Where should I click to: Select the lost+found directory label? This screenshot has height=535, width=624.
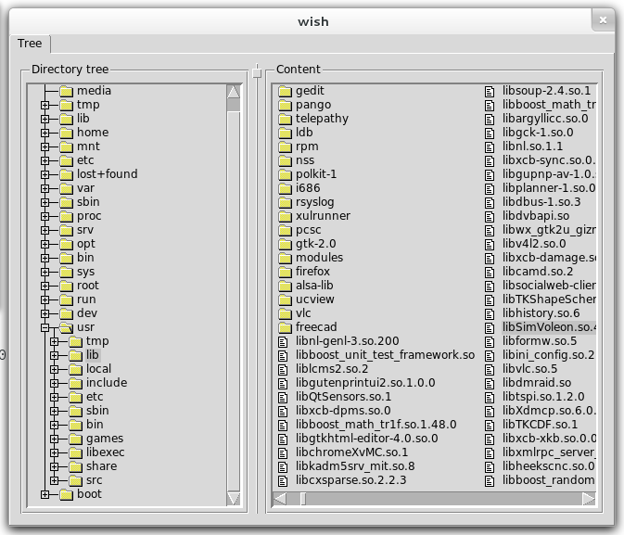(x=107, y=174)
